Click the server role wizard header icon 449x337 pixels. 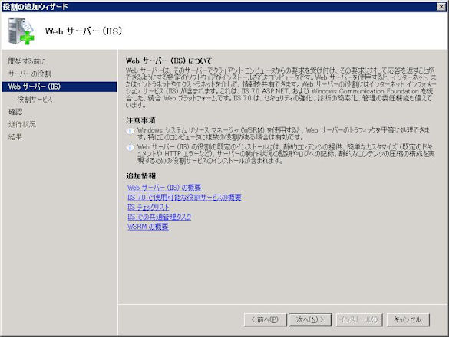coord(21,31)
